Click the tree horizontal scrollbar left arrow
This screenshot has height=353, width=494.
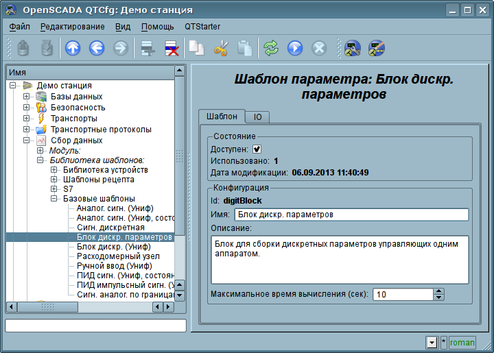pos(12,307)
